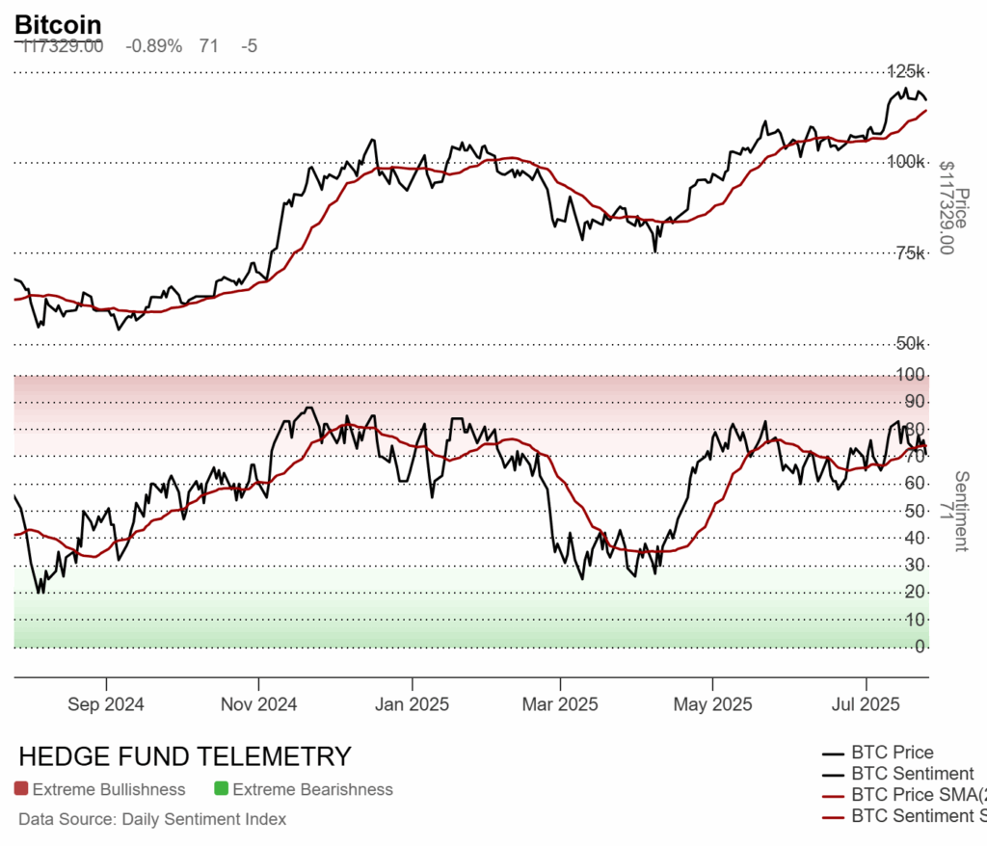Click the green Extreme Bearishness legend swatch
Image resolution: width=987 pixels, height=846 pixels.
click(x=221, y=789)
